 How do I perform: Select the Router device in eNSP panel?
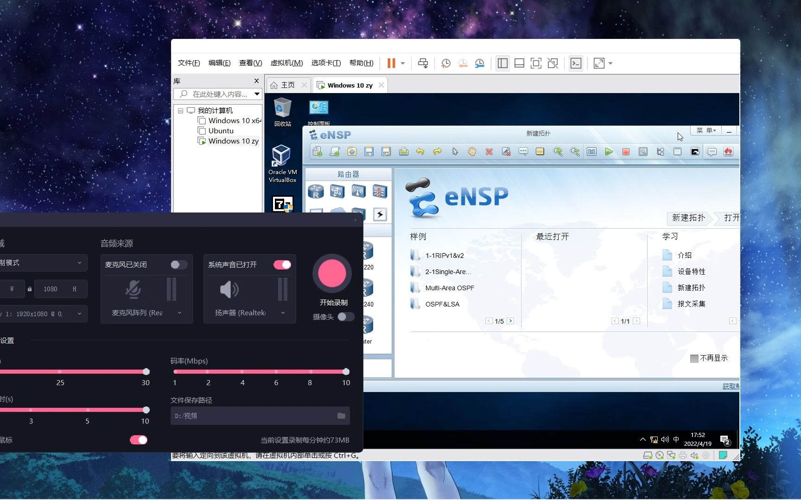pos(316,191)
